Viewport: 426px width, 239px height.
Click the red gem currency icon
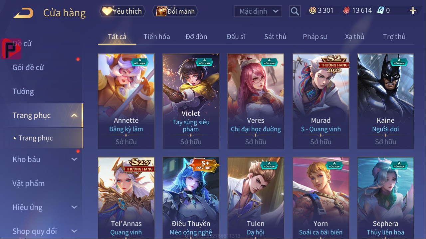point(346,11)
